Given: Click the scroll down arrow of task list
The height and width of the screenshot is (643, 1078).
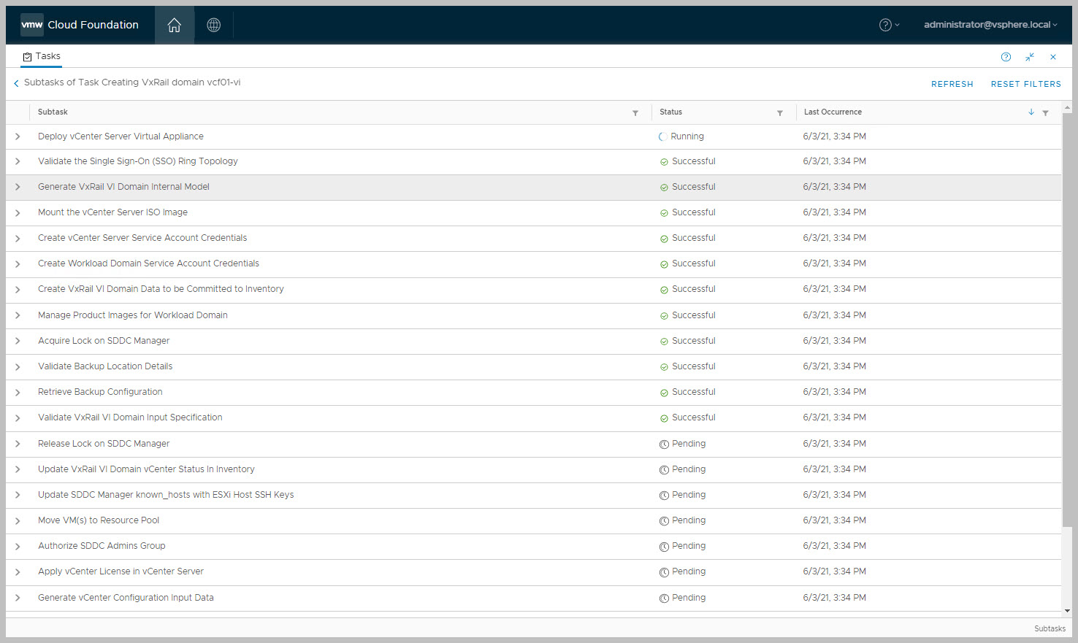Looking at the screenshot, I should click(1067, 611).
